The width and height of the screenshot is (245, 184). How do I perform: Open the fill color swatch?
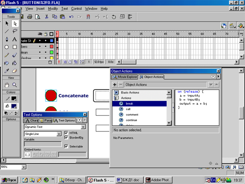(14, 106)
